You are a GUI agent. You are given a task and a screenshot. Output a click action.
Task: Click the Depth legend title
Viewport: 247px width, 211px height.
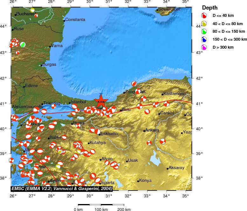[210, 8]
